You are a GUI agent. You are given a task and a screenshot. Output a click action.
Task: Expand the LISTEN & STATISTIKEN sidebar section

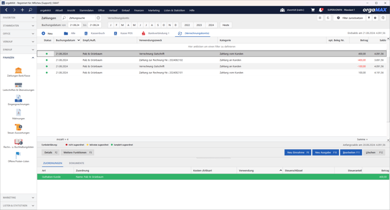click(18, 205)
